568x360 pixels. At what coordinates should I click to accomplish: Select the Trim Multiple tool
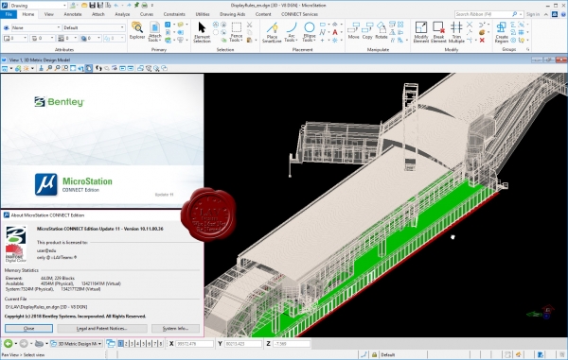(456, 32)
